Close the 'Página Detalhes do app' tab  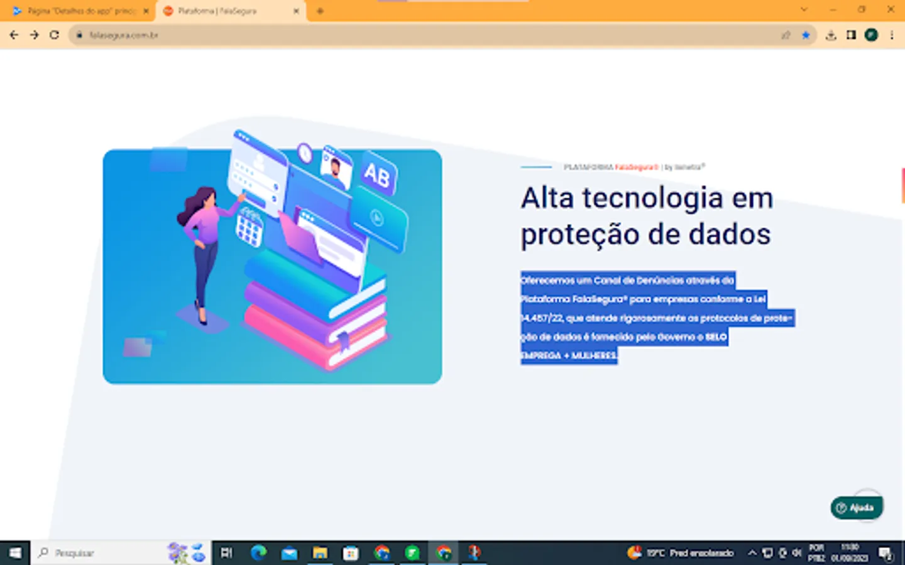coord(146,11)
